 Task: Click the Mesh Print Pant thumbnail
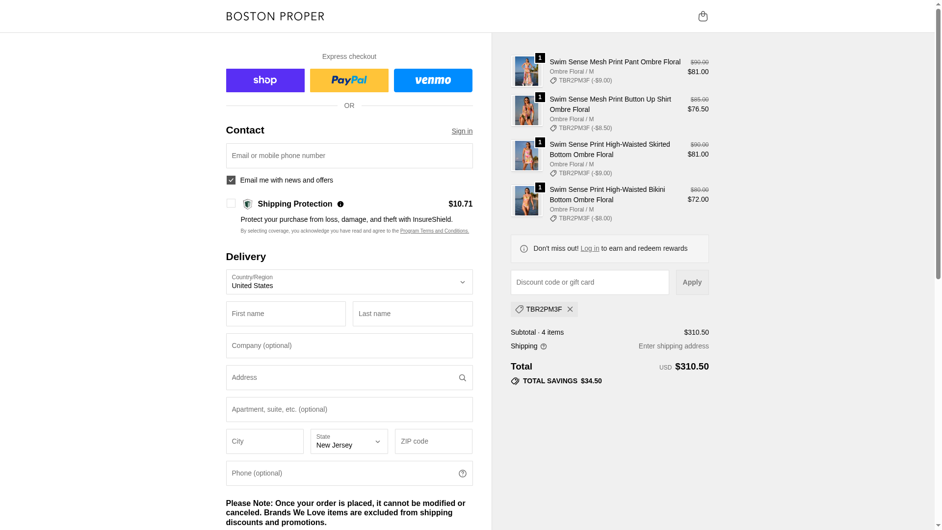[x=526, y=71]
